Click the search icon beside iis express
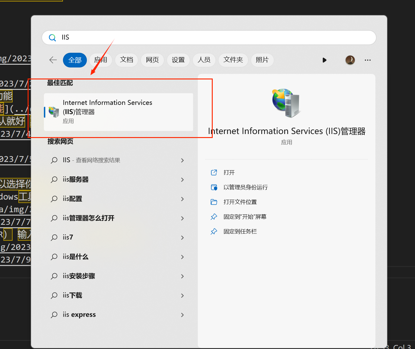The image size is (415, 349). click(54, 315)
